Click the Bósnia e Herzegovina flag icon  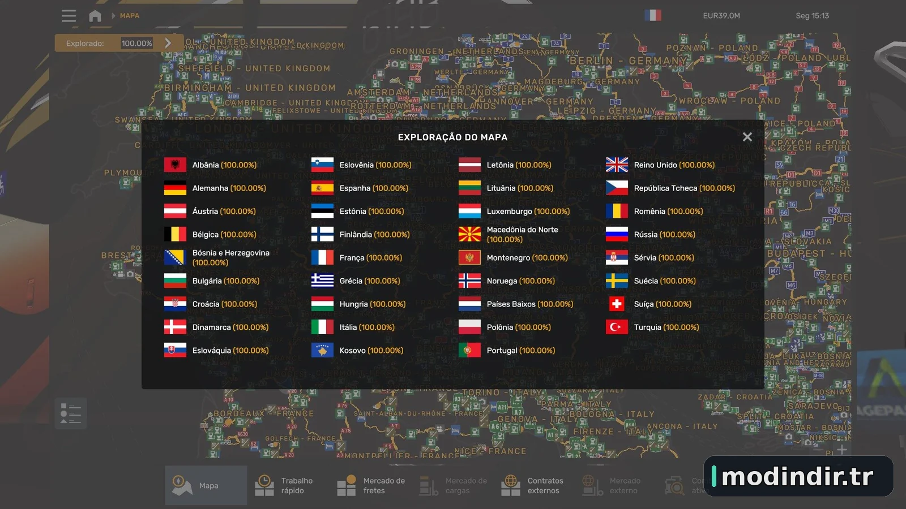(x=175, y=257)
